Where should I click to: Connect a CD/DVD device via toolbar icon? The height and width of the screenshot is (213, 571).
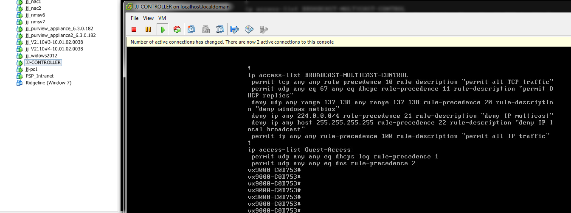249,29
